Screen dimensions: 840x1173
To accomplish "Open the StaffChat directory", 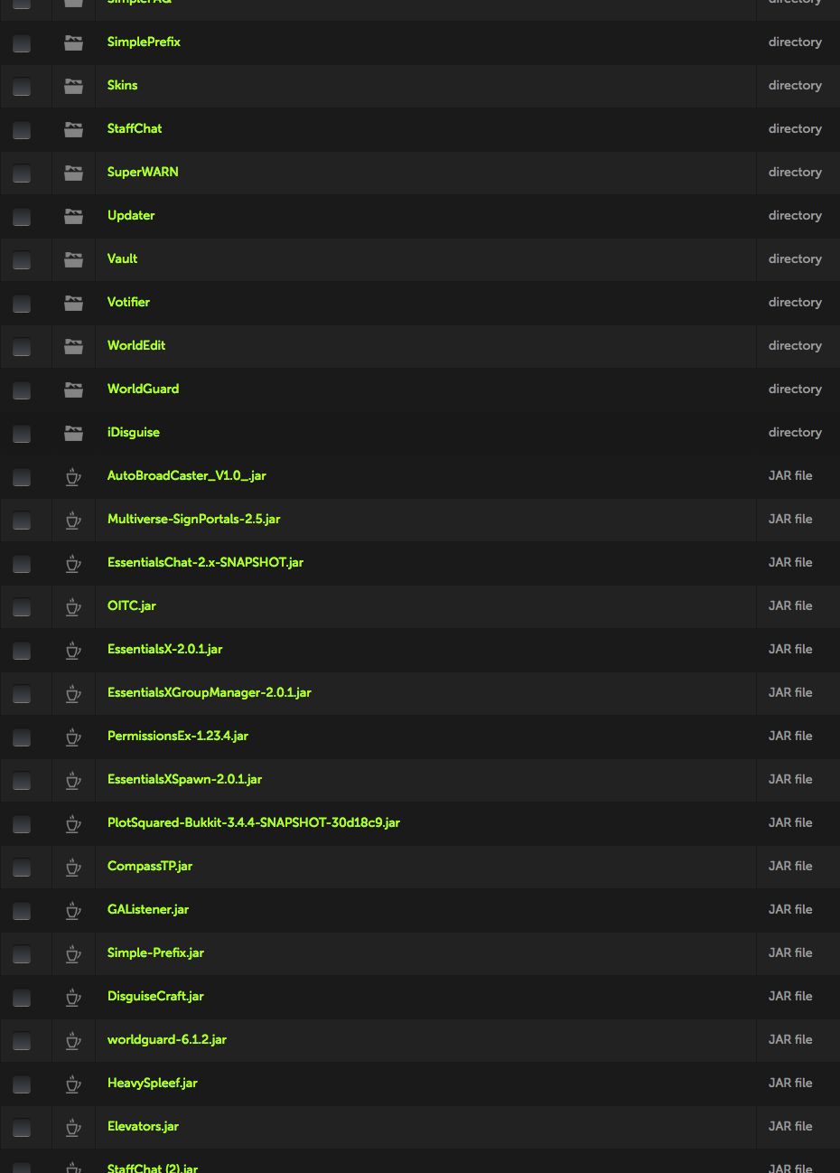I will tap(135, 128).
